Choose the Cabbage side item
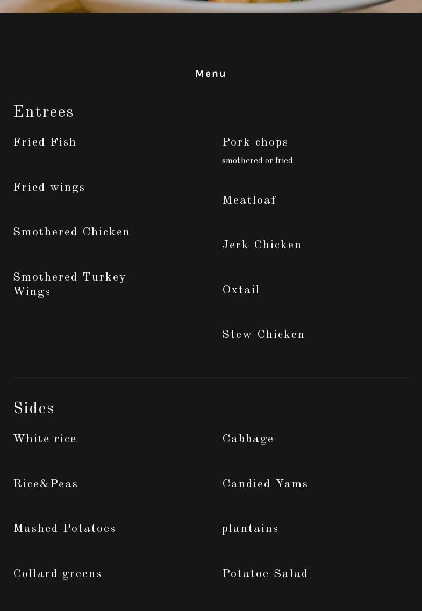 click(x=248, y=440)
